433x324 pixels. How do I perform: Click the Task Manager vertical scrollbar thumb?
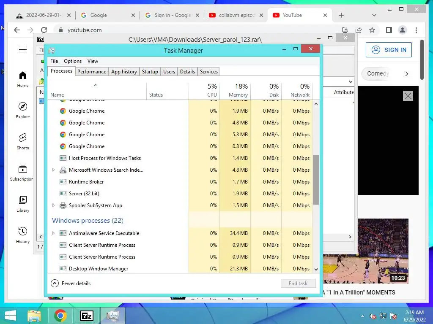click(316, 180)
